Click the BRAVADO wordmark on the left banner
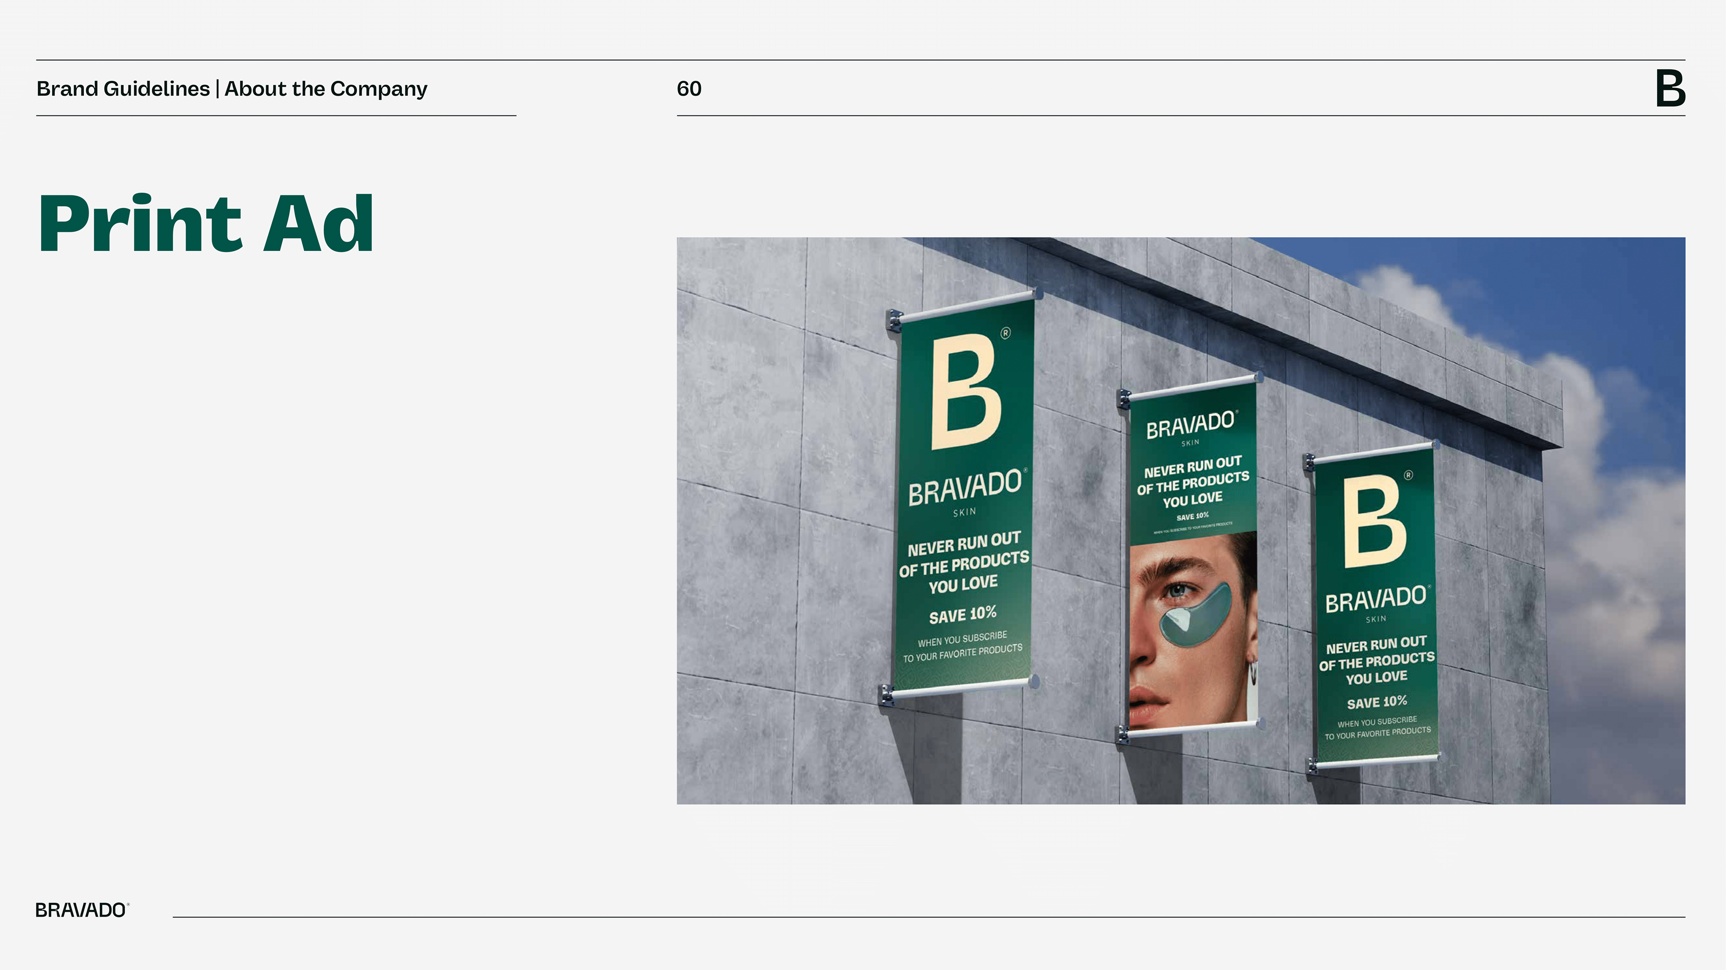 coord(965,487)
